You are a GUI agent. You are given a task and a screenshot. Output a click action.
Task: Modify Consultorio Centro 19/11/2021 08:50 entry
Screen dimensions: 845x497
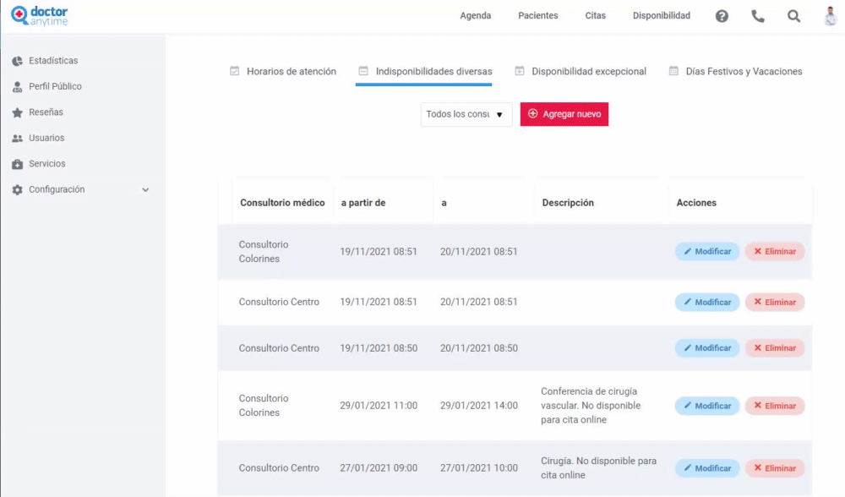click(x=707, y=348)
